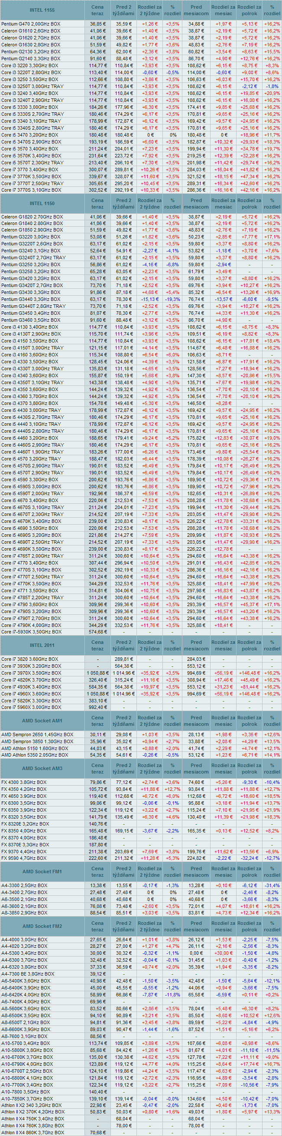282x1136 pixels.
Task: Click the AMD Socket AM1 section header
Action: click(x=42, y=721)
